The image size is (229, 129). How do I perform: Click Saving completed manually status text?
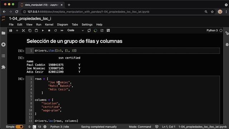coord(99,126)
